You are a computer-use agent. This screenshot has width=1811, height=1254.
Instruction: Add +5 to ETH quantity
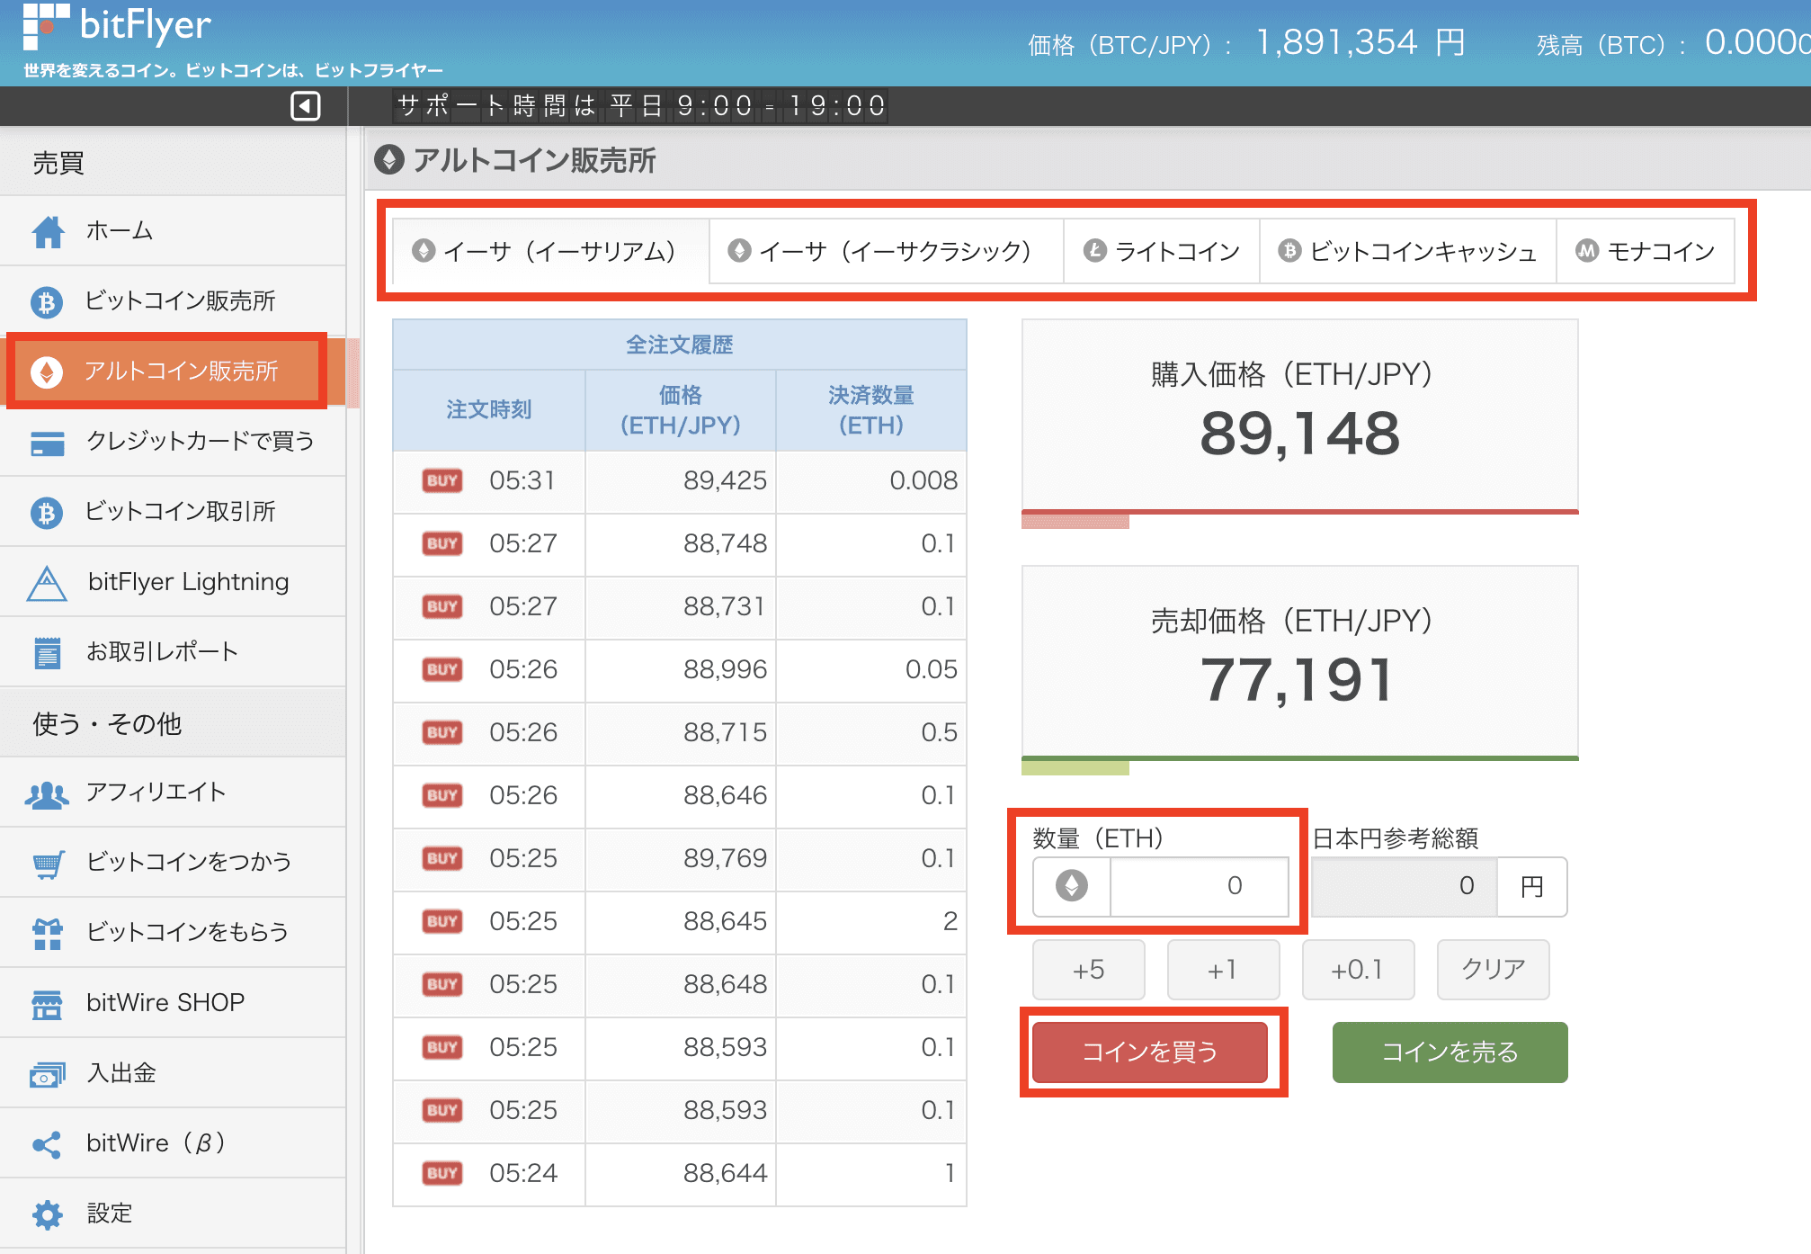pos(1088,970)
